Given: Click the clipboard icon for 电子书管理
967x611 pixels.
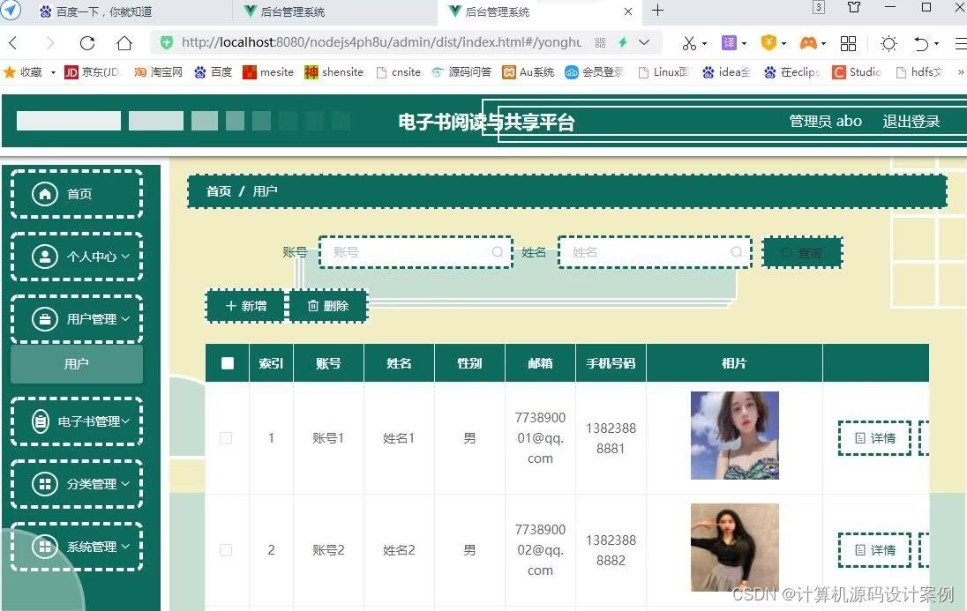Looking at the screenshot, I should 41,421.
